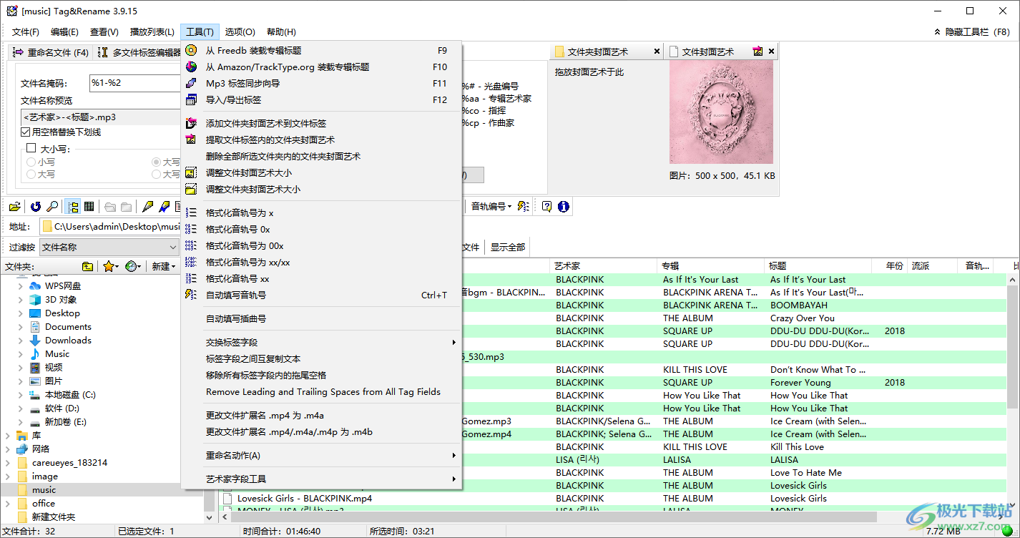Open the 新建 dropdown button
The image size is (1020, 538).
point(164,266)
